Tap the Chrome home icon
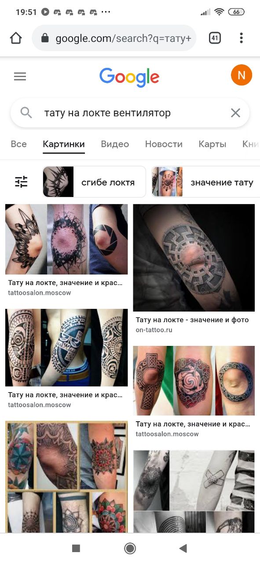260x564 pixels. 16,38
